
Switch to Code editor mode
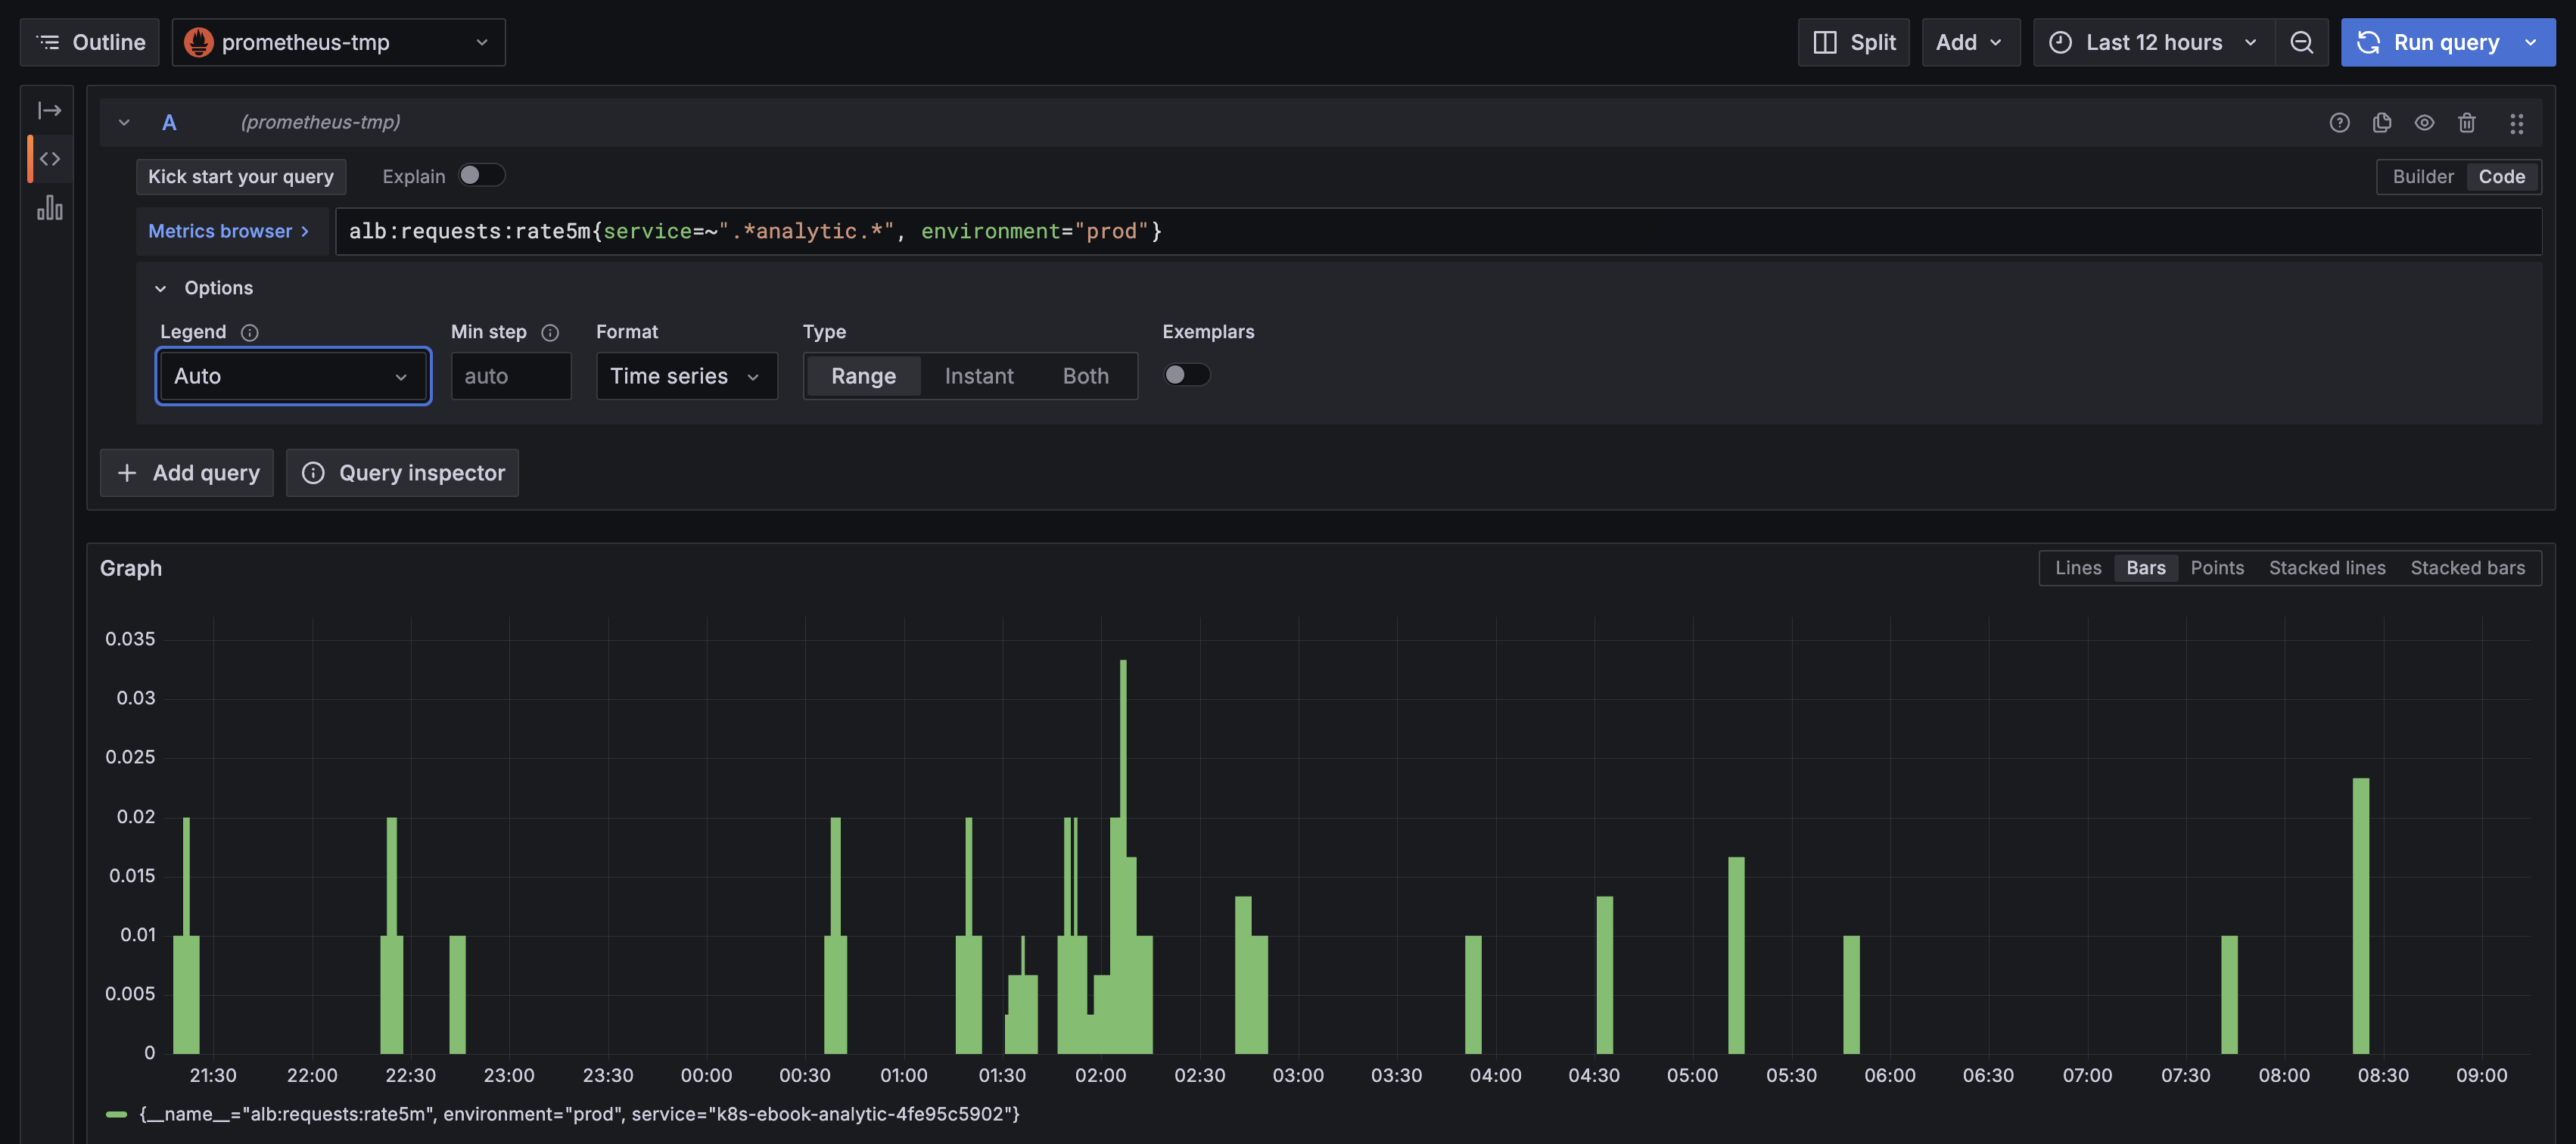pyautogui.click(x=2501, y=176)
